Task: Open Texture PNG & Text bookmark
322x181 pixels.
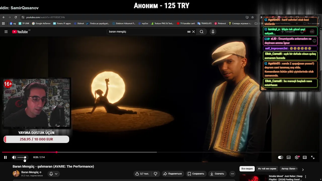Action: [x=162, y=23]
